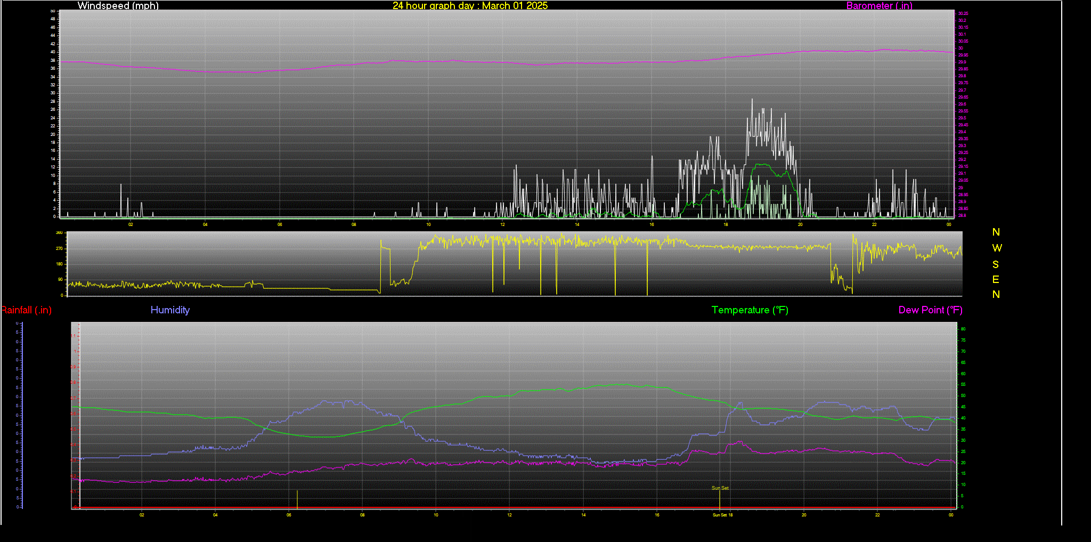
Task: Click the 'Barometer (.in)' legend label
Action: pyautogui.click(x=879, y=5)
